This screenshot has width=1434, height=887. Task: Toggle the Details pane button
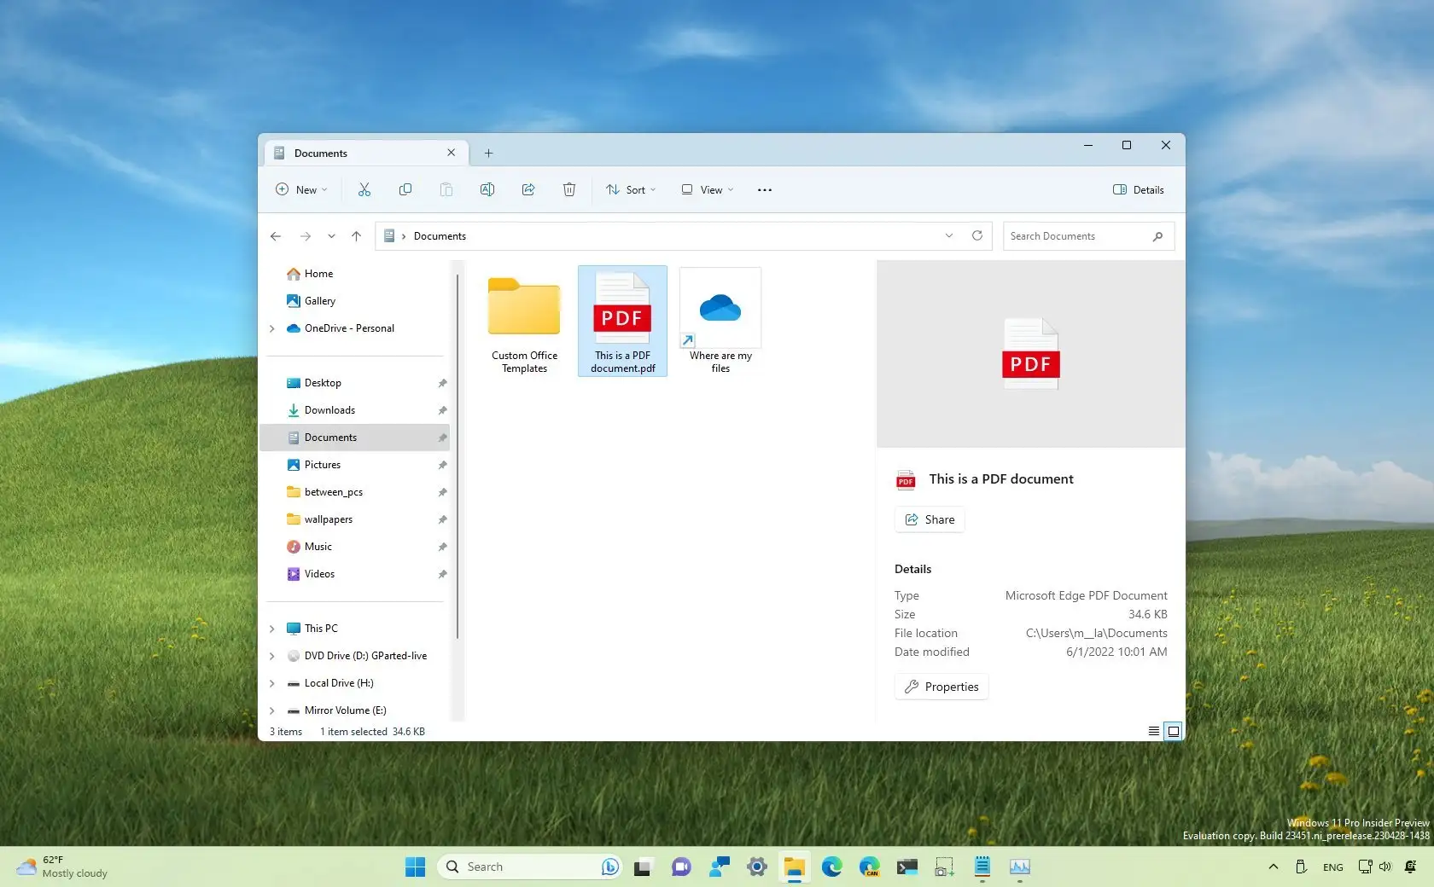point(1139,189)
